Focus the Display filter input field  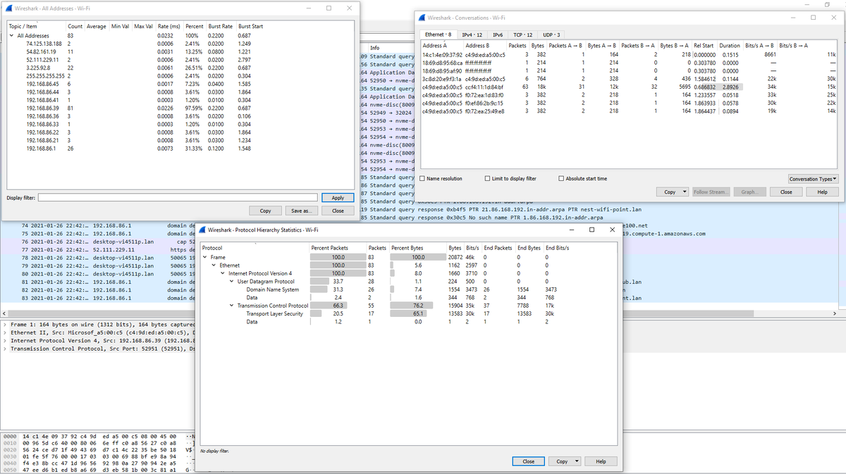tap(178, 198)
